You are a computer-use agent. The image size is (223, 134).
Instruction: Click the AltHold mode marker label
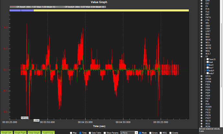[x=25, y=117]
